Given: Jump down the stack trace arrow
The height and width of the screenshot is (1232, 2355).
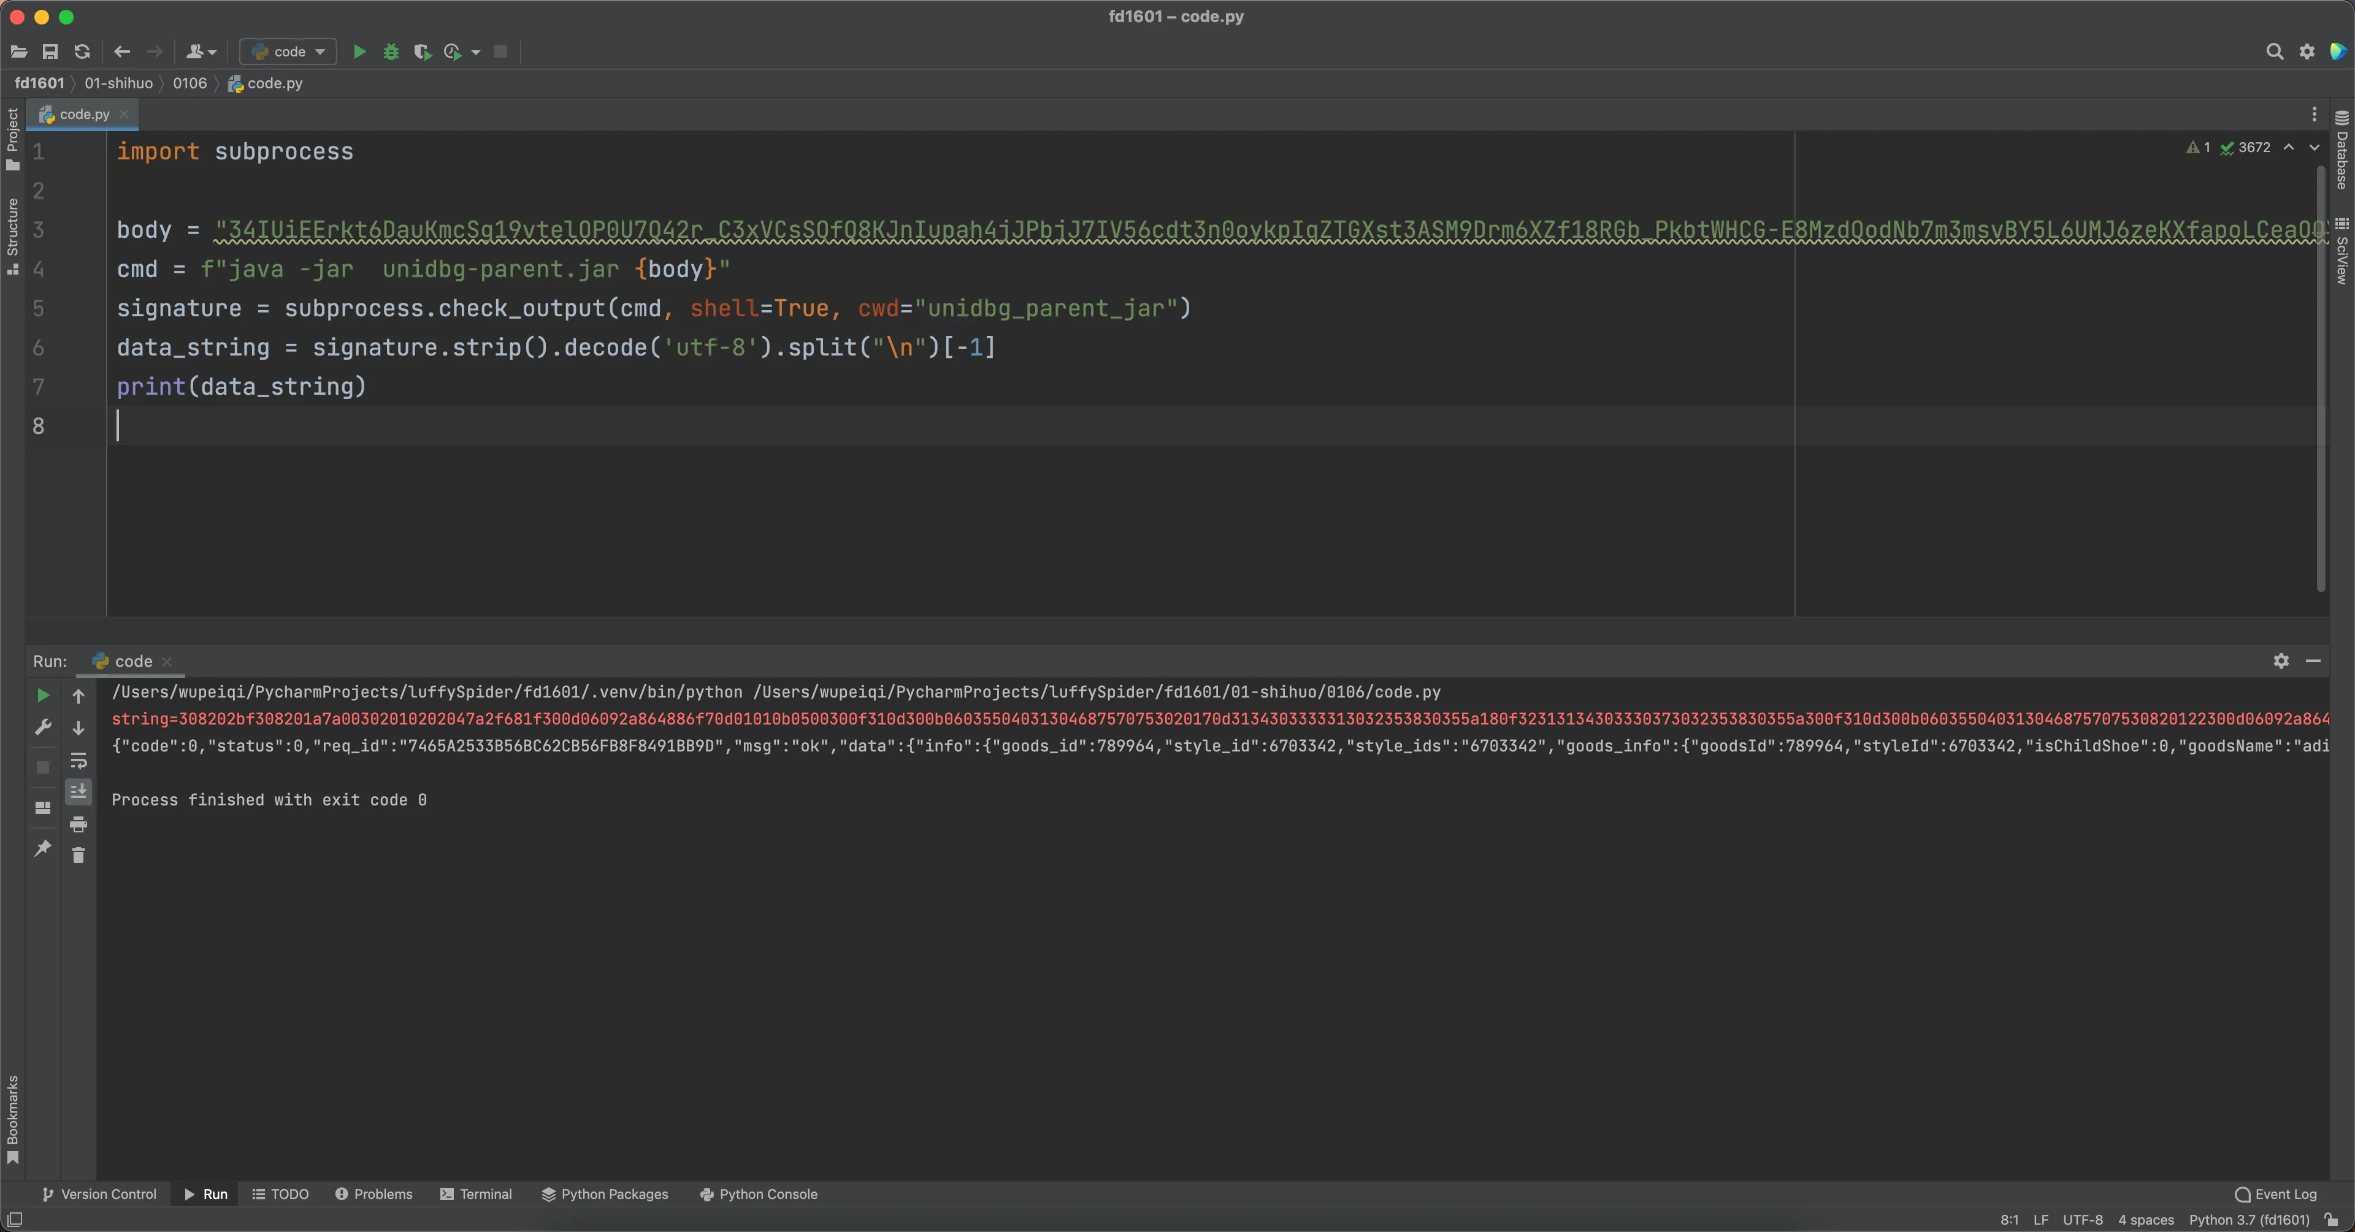Looking at the screenshot, I should coord(78,728).
